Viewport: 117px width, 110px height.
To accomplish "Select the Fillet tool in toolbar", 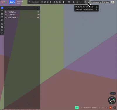I will tap(54, 2).
